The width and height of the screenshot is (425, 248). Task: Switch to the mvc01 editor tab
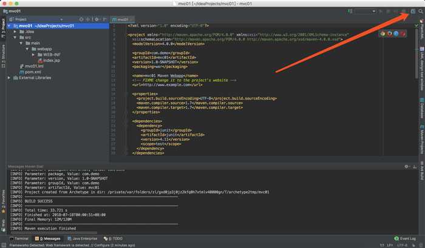click(x=123, y=19)
